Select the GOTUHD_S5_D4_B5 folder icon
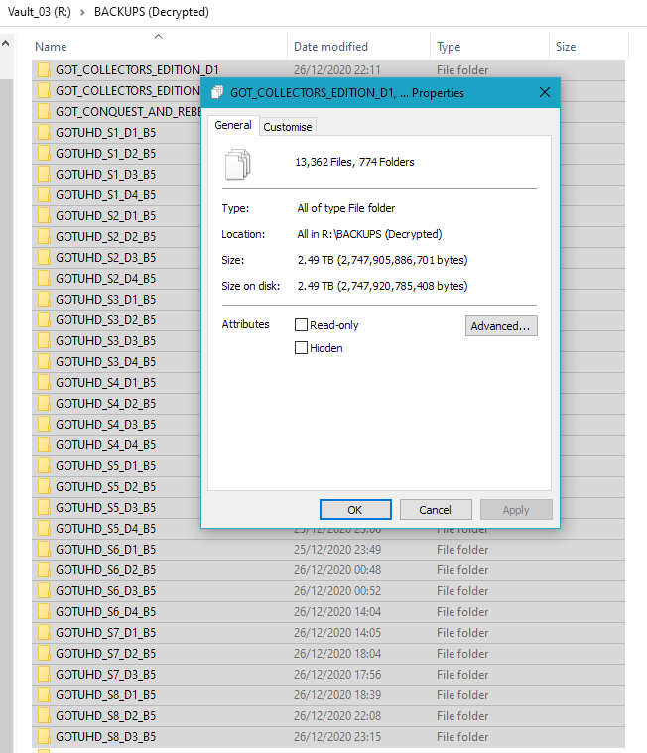Image resolution: width=647 pixels, height=753 pixels. [x=44, y=528]
